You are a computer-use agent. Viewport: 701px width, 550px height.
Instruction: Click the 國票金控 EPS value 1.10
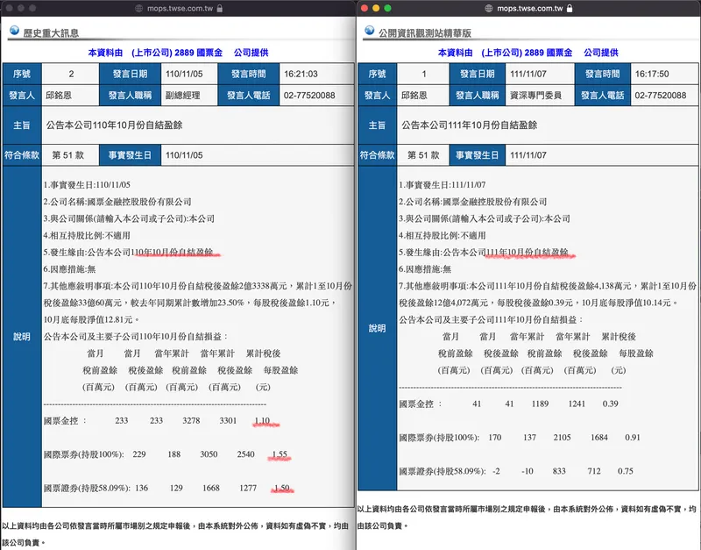pos(262,421)
